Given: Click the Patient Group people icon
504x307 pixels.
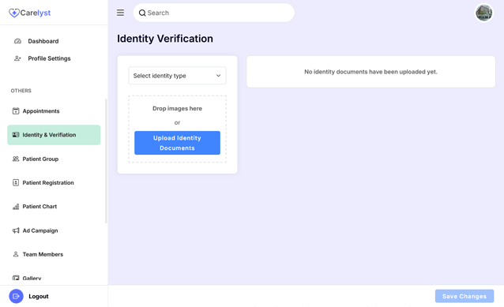Looking at the screenshot, I should click(16, 159).
